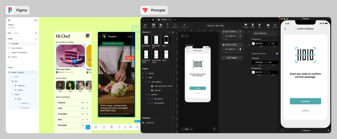Select the Figma Rectangle shape tool
This screenshot has height=139, width=337.
[104, 127]
